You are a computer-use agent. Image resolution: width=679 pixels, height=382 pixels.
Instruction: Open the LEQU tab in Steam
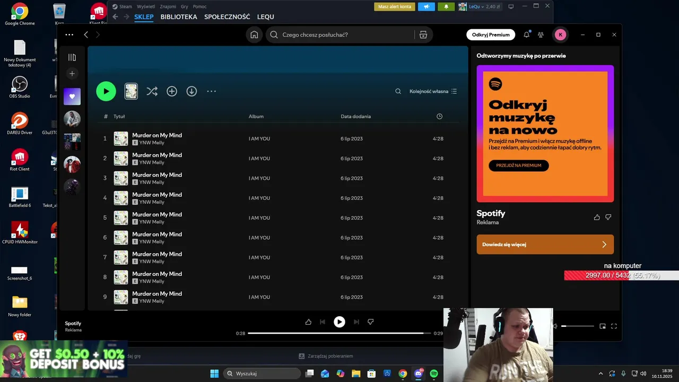[x=266, y=17]
